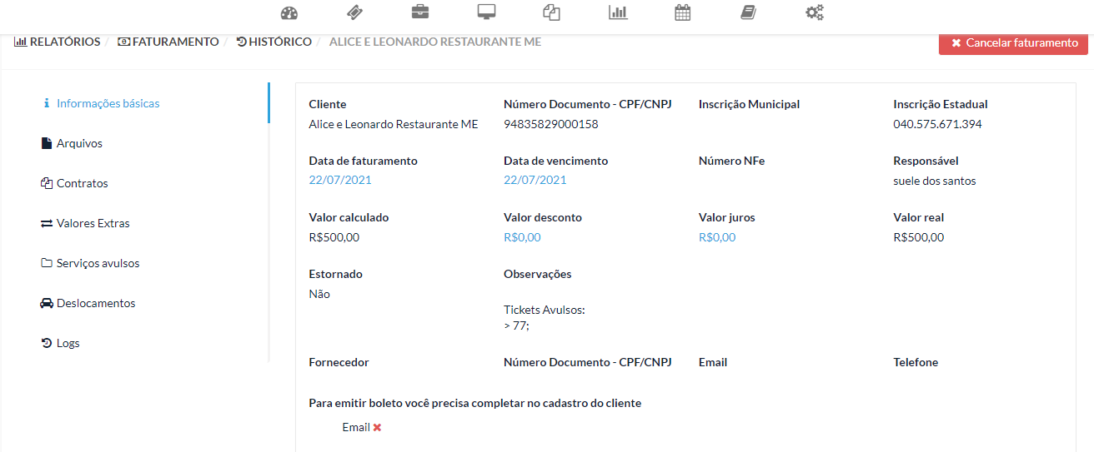Open the tickets icon in top navigation

[x=354, y=12]
